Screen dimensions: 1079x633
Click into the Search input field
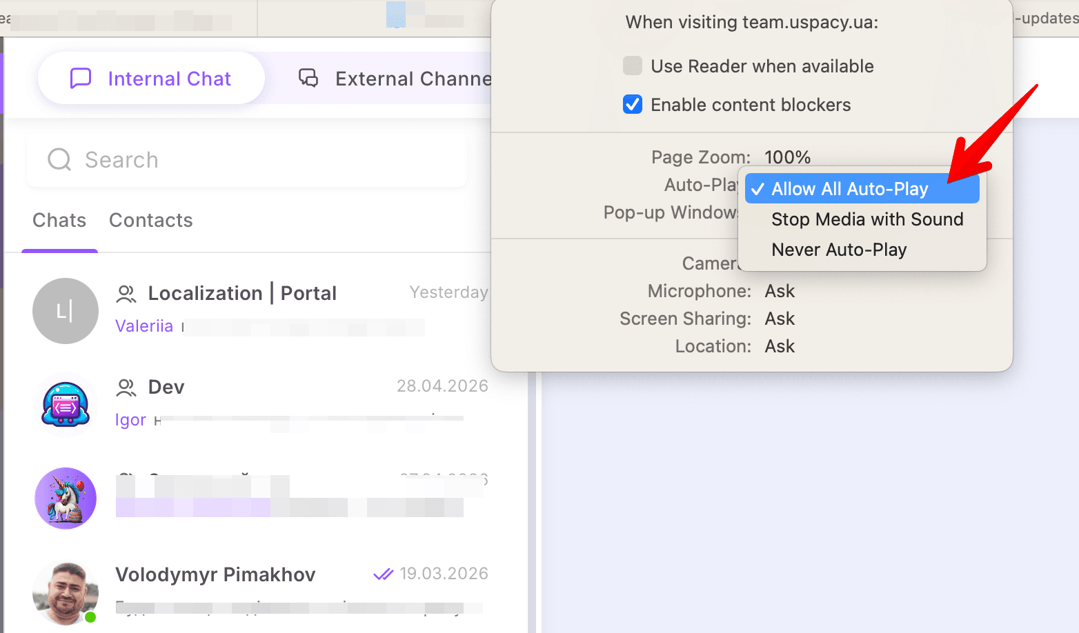tap(247, 160)
